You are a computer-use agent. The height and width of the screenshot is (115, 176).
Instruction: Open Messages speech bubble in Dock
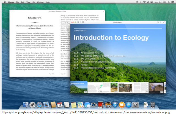[x=87, y=105]
